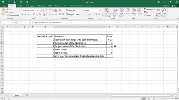Open Sort & Filter options
Screen dimensions: 179x100
click(158, 12)
